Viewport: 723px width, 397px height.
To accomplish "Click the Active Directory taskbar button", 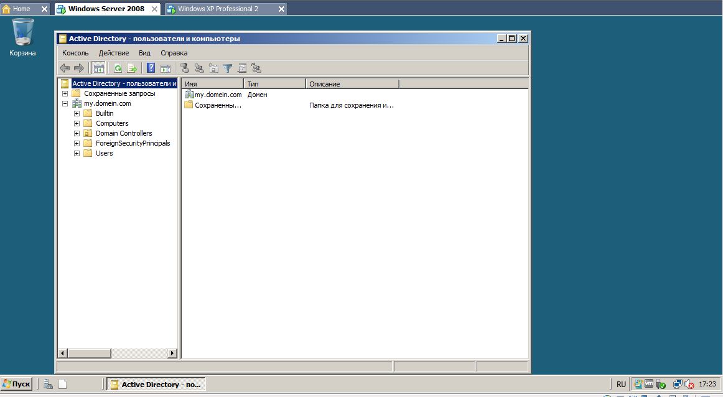I will point(156,384).
